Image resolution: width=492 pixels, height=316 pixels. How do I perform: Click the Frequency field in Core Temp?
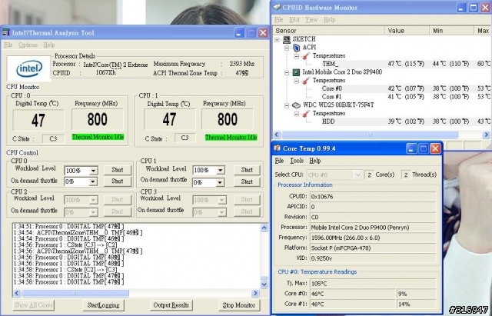[x=373, y=238]
